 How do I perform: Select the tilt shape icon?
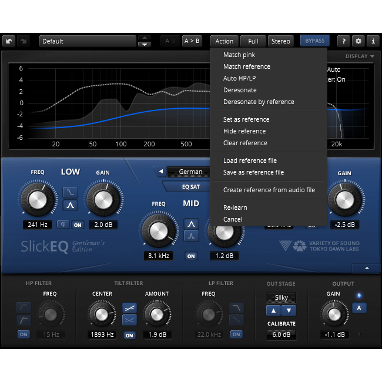(x=130, y=308)
